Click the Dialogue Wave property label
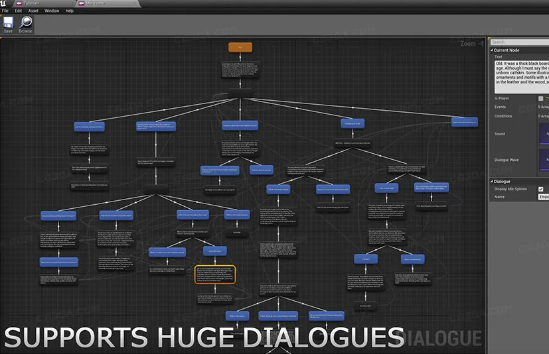 coord(507,160)
